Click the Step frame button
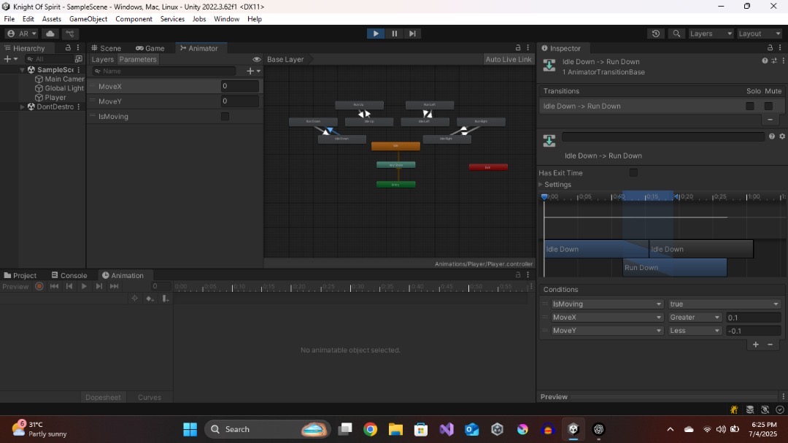The width and height of the screenshot is (788, 443). click(x=413, y=34)
